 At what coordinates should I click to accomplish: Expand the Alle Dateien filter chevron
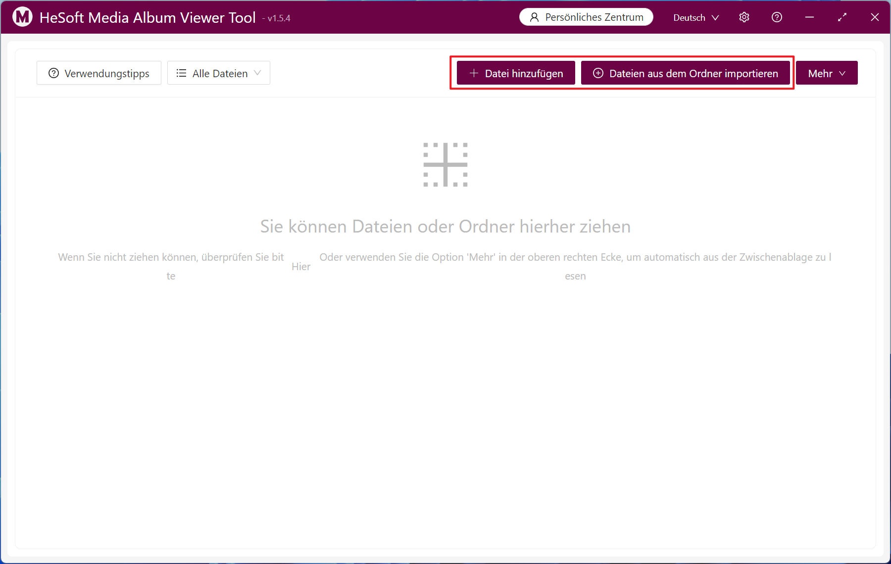coord(257,73)
